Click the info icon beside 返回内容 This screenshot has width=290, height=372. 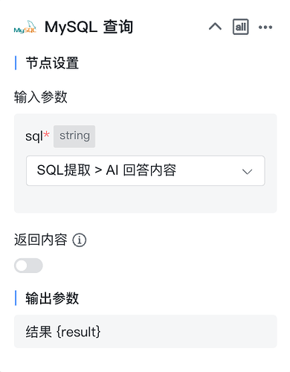point(80,240)
